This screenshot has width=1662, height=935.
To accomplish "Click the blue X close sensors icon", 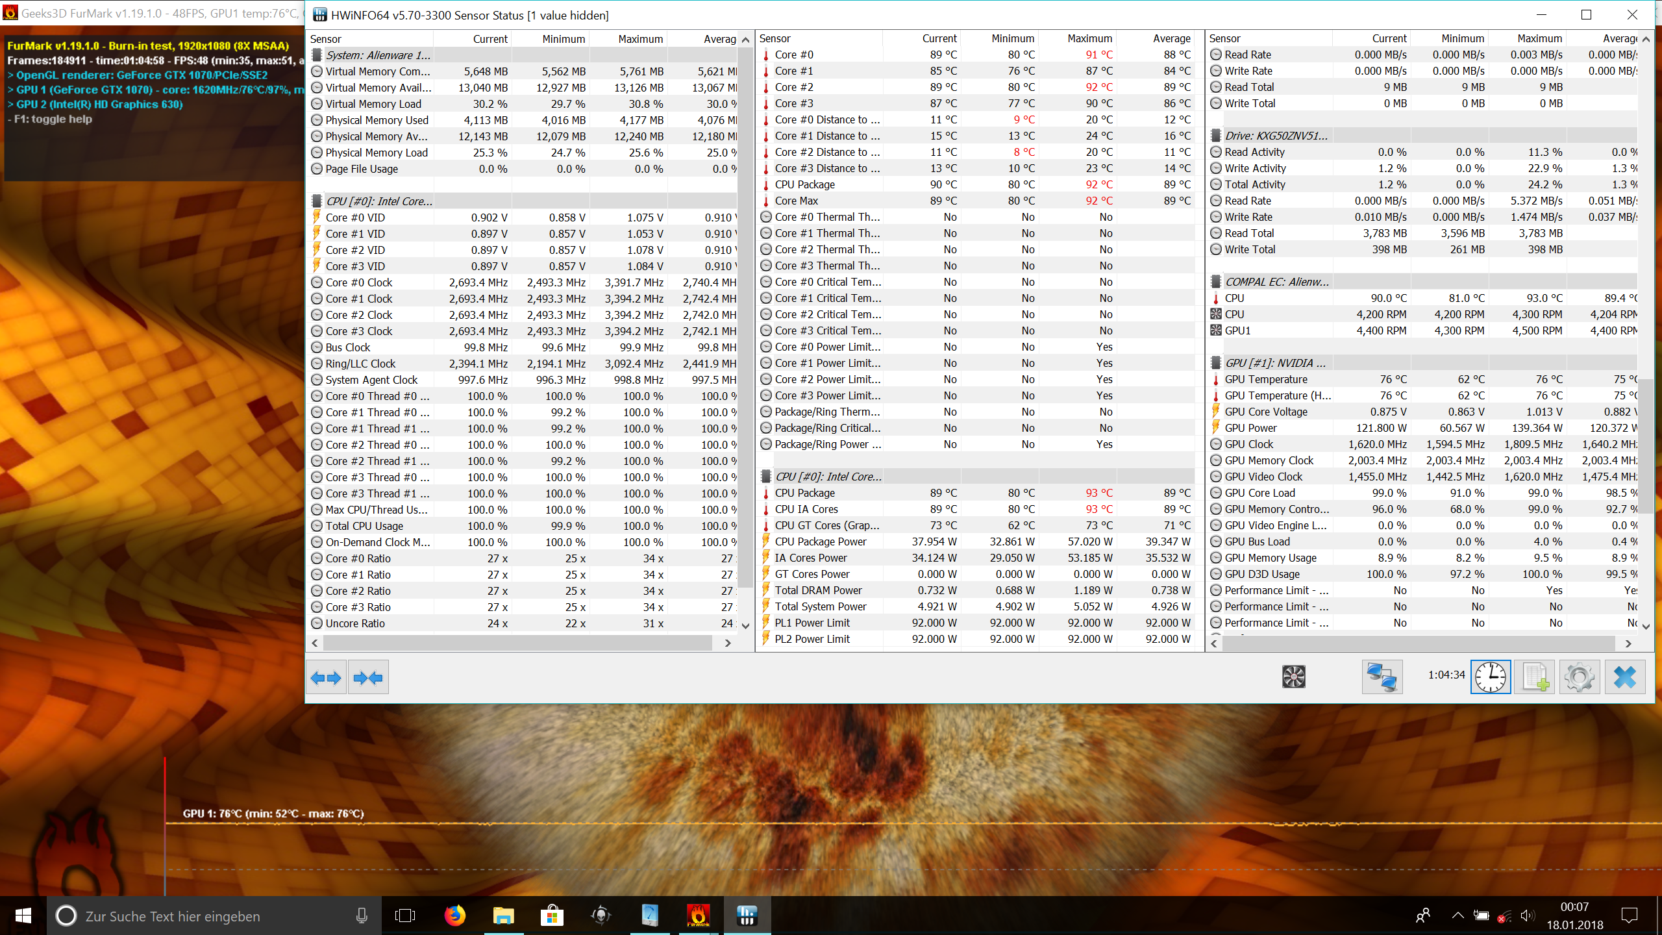I will tap(1625, 677).
